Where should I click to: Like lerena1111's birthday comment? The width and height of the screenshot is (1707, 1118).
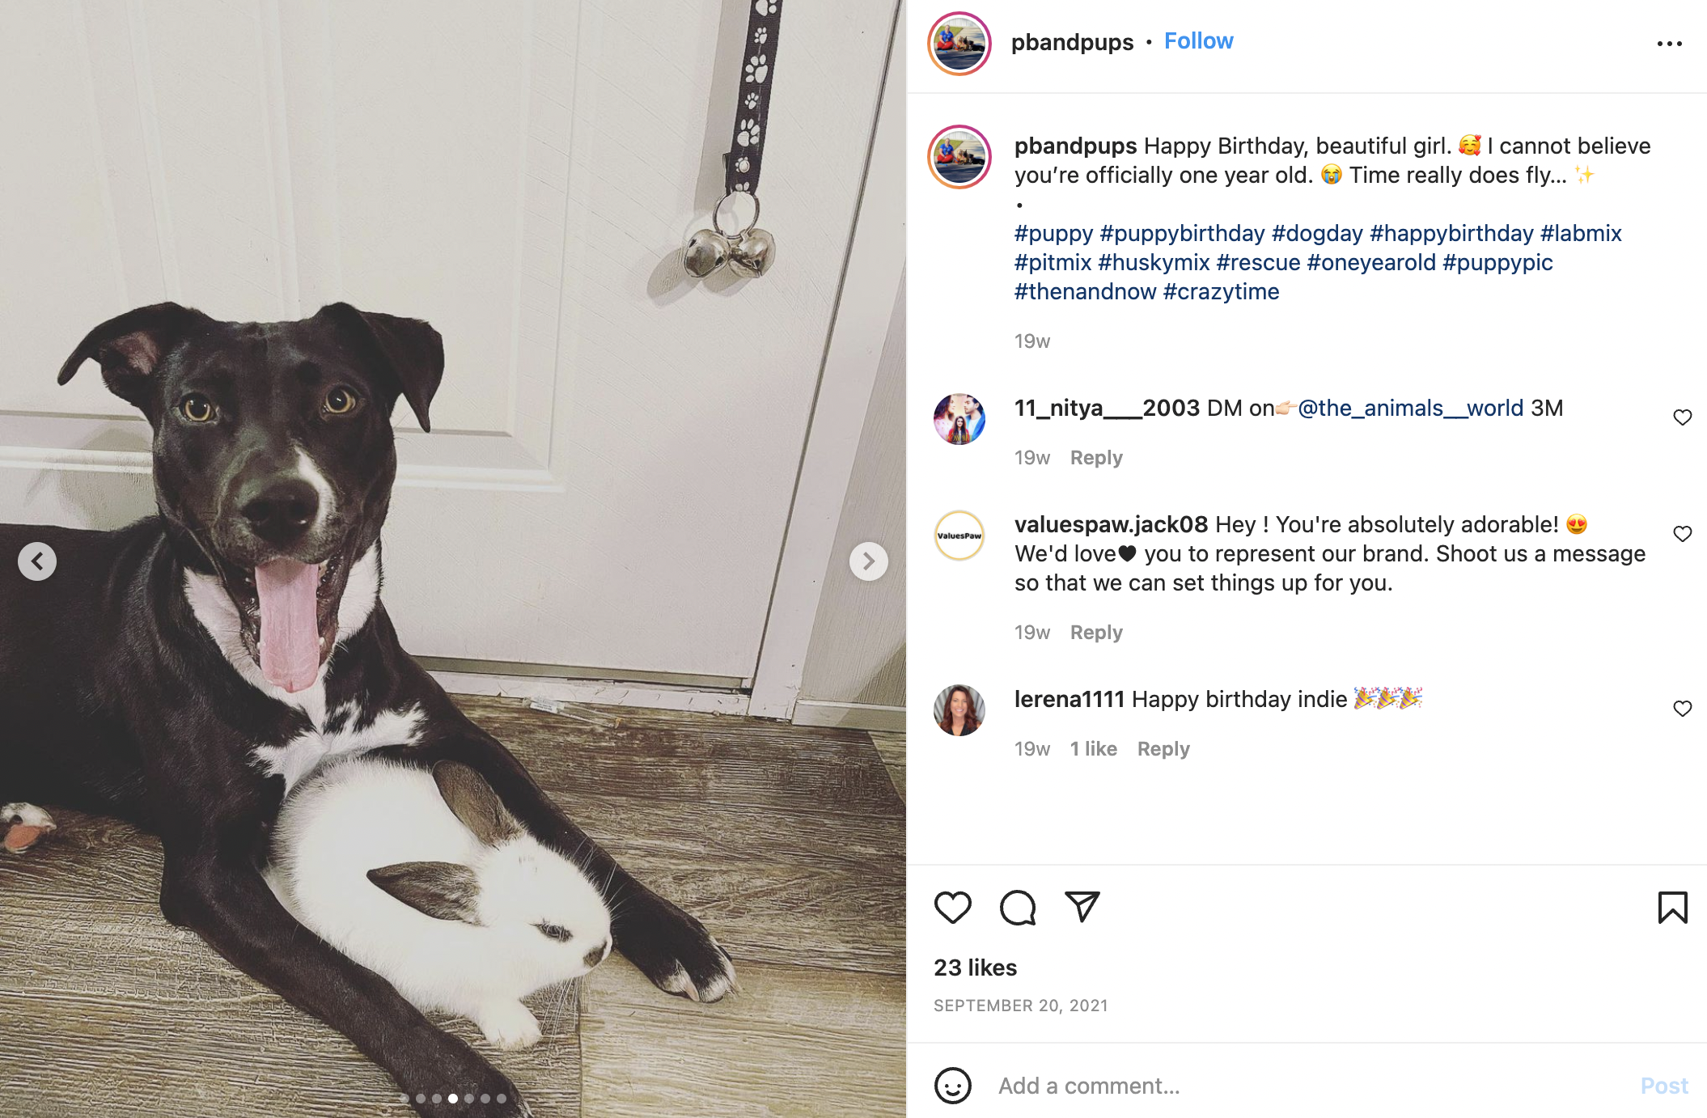point(1682,709)
